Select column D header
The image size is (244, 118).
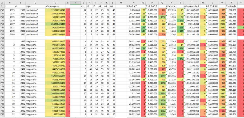pyautogui.click(x=55, y=3)
